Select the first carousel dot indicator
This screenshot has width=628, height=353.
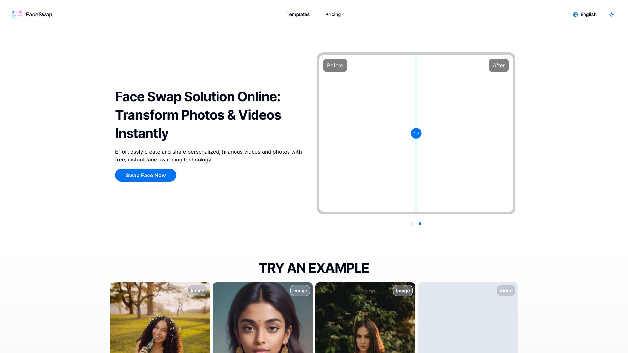(412, 223)
